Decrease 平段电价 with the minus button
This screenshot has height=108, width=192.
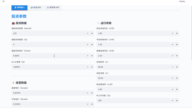(x=88, y=104)
